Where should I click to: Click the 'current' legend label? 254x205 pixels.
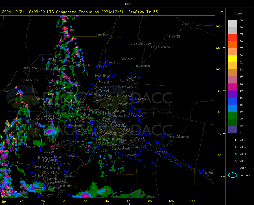click(245, 175)
